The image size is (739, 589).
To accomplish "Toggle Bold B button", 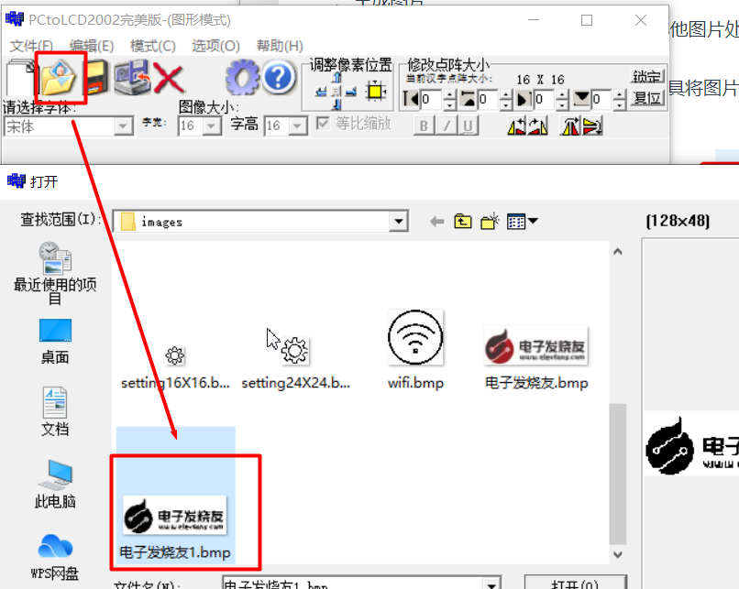I will [x=424, y=126].
